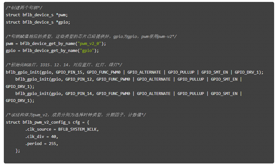Click the comment about handle type assignment
Screen dimensions: 277x166
coord(91,36)
